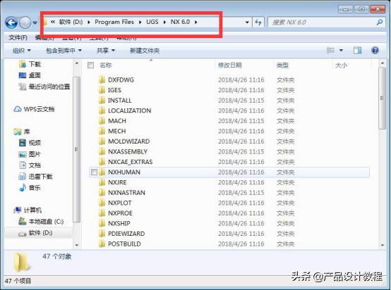Select the NXJRE folder name

[117, 182]
